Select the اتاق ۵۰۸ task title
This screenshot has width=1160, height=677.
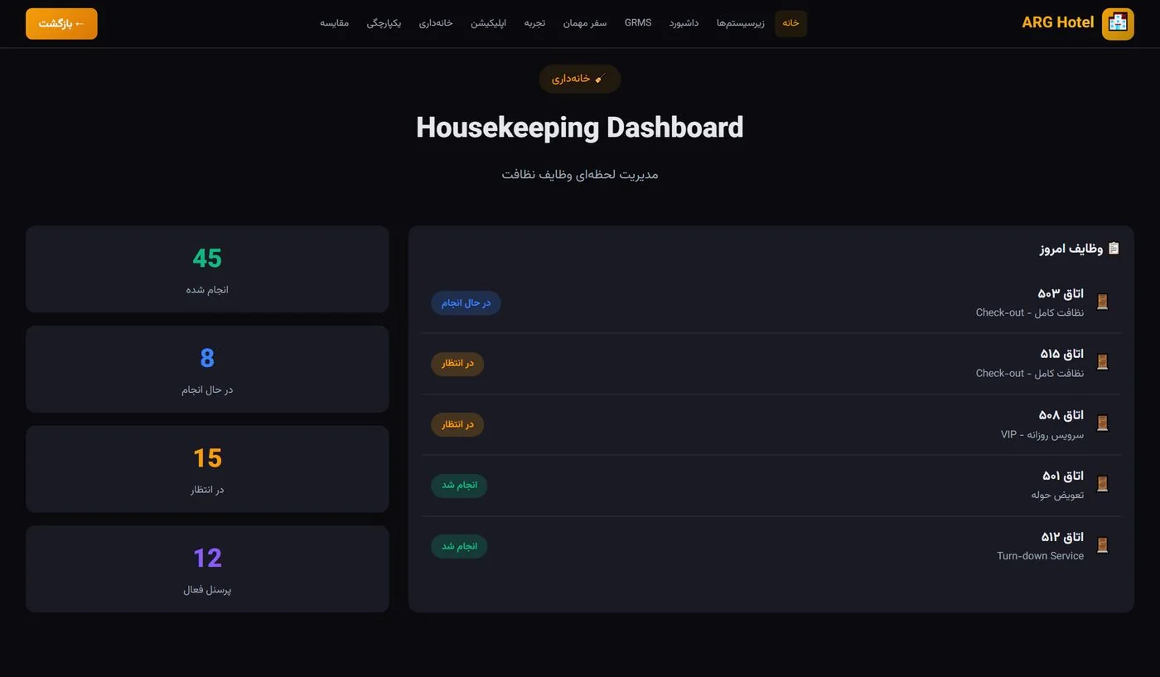(x=1061, y=414)
